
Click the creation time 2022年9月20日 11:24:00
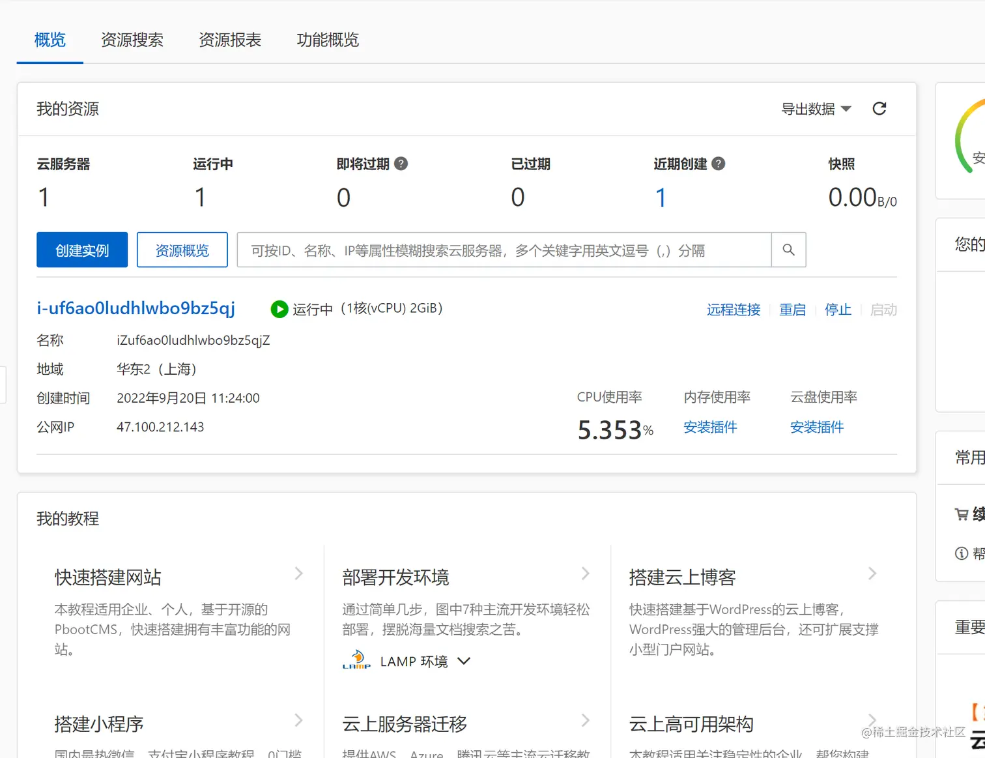pyautogui.click(x=188, y=398)
